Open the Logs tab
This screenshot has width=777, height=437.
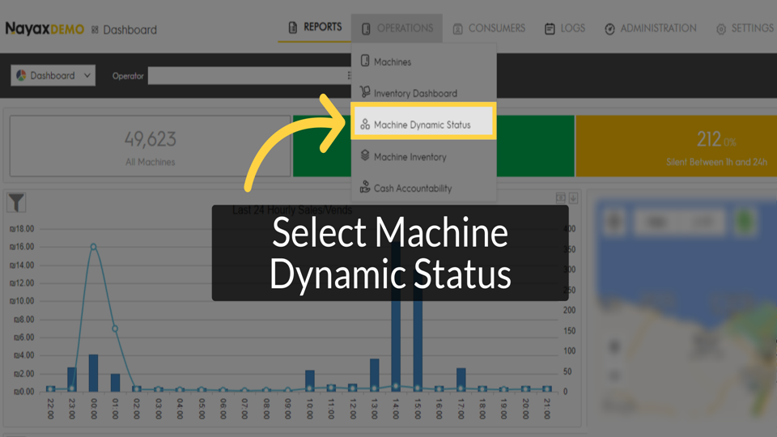(x=565, y=28)
